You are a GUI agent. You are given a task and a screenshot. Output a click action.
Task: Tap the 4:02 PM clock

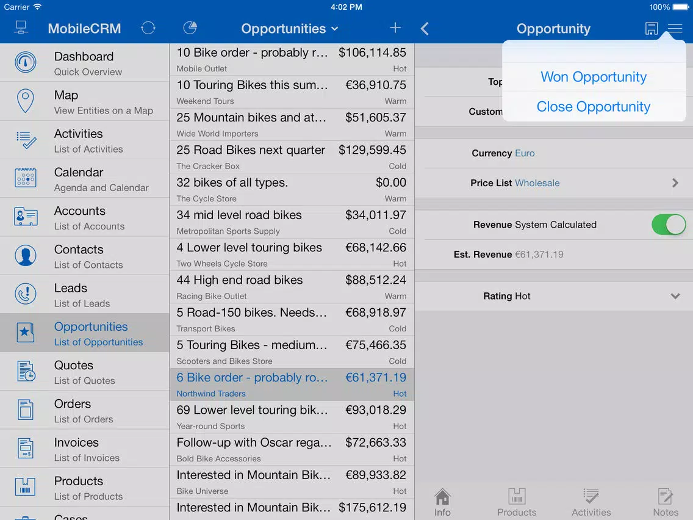tap(346, 7)
